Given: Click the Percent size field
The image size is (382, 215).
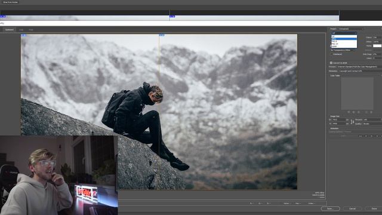Looking at the screenshot, I should (371, 119).
